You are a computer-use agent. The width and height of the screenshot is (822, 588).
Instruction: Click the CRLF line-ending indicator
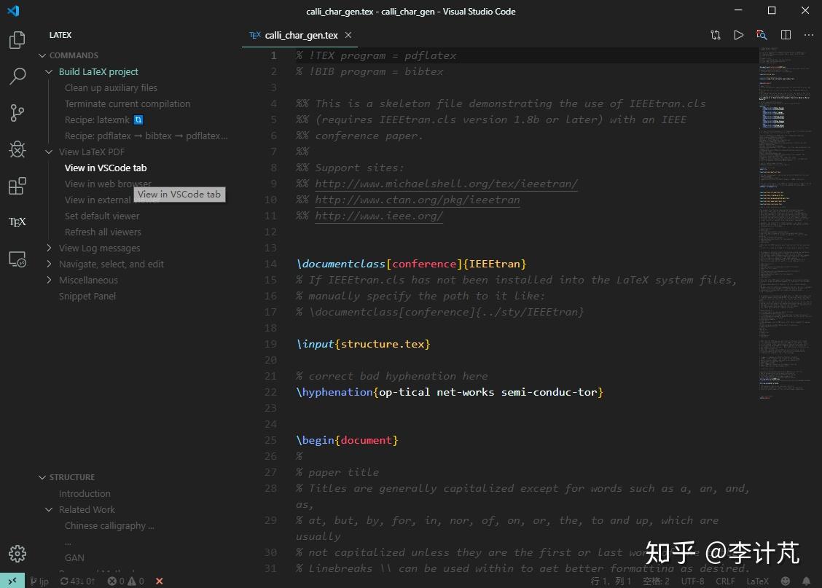point(725,581)
